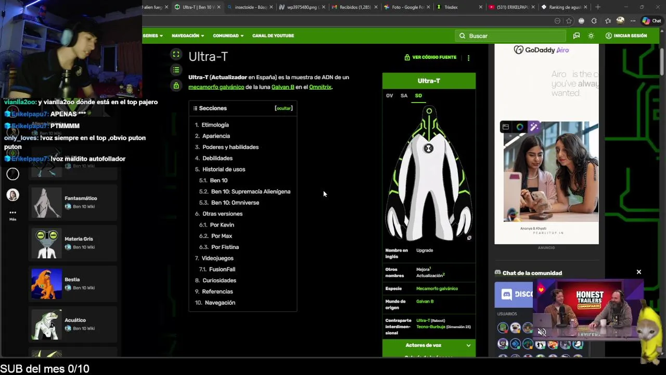Screen dimensions: 666x375
Task: Open the browser extensions icon
Action: 594,21
